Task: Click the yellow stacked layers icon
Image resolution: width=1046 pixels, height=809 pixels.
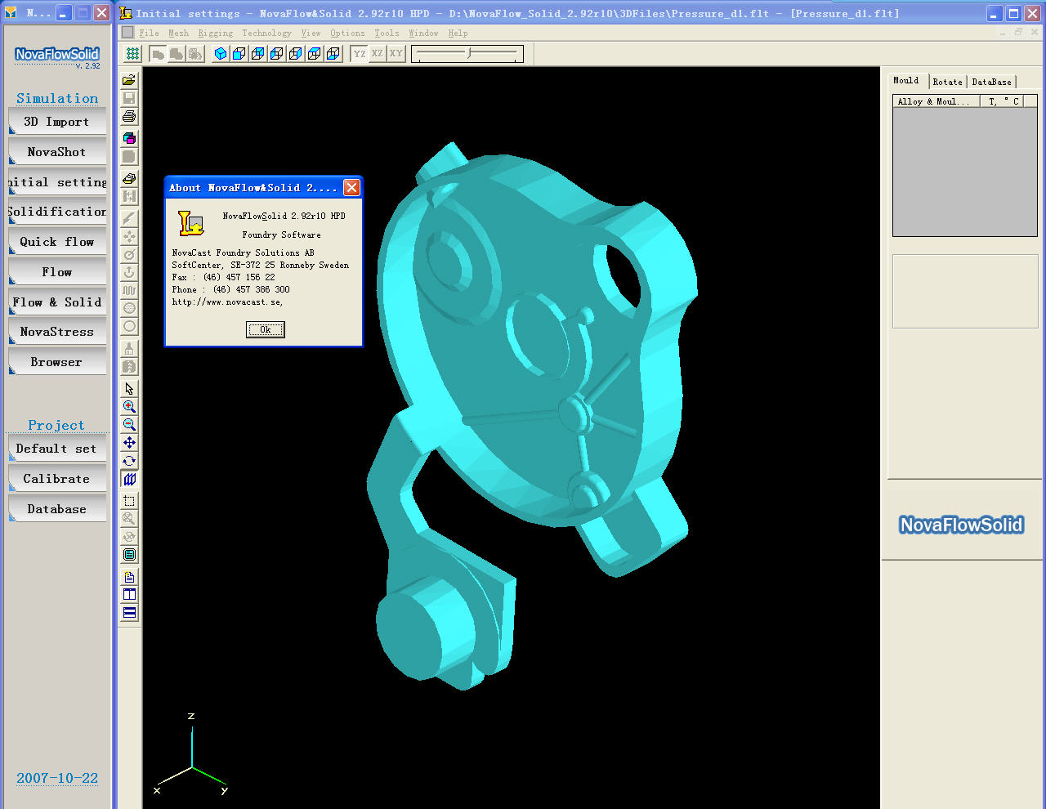Action: [x=129, y=178]
